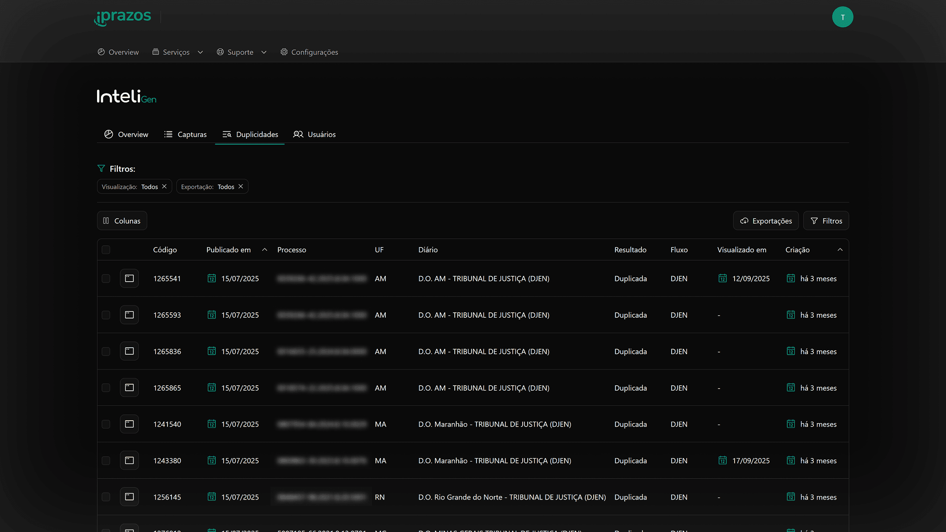Click the Colunas button

coord(122,221)
